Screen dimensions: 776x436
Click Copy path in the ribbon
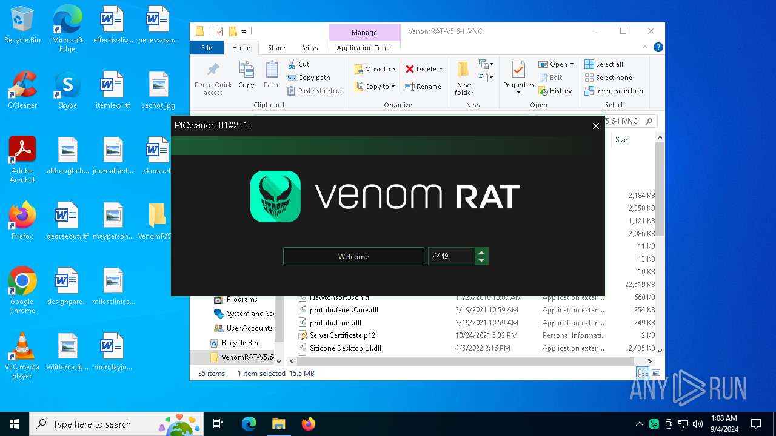309,78
